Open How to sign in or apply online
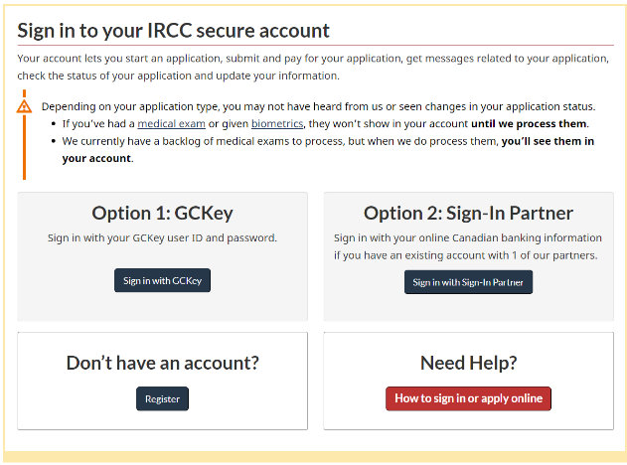The image size is (627, 465). [468, 398]
